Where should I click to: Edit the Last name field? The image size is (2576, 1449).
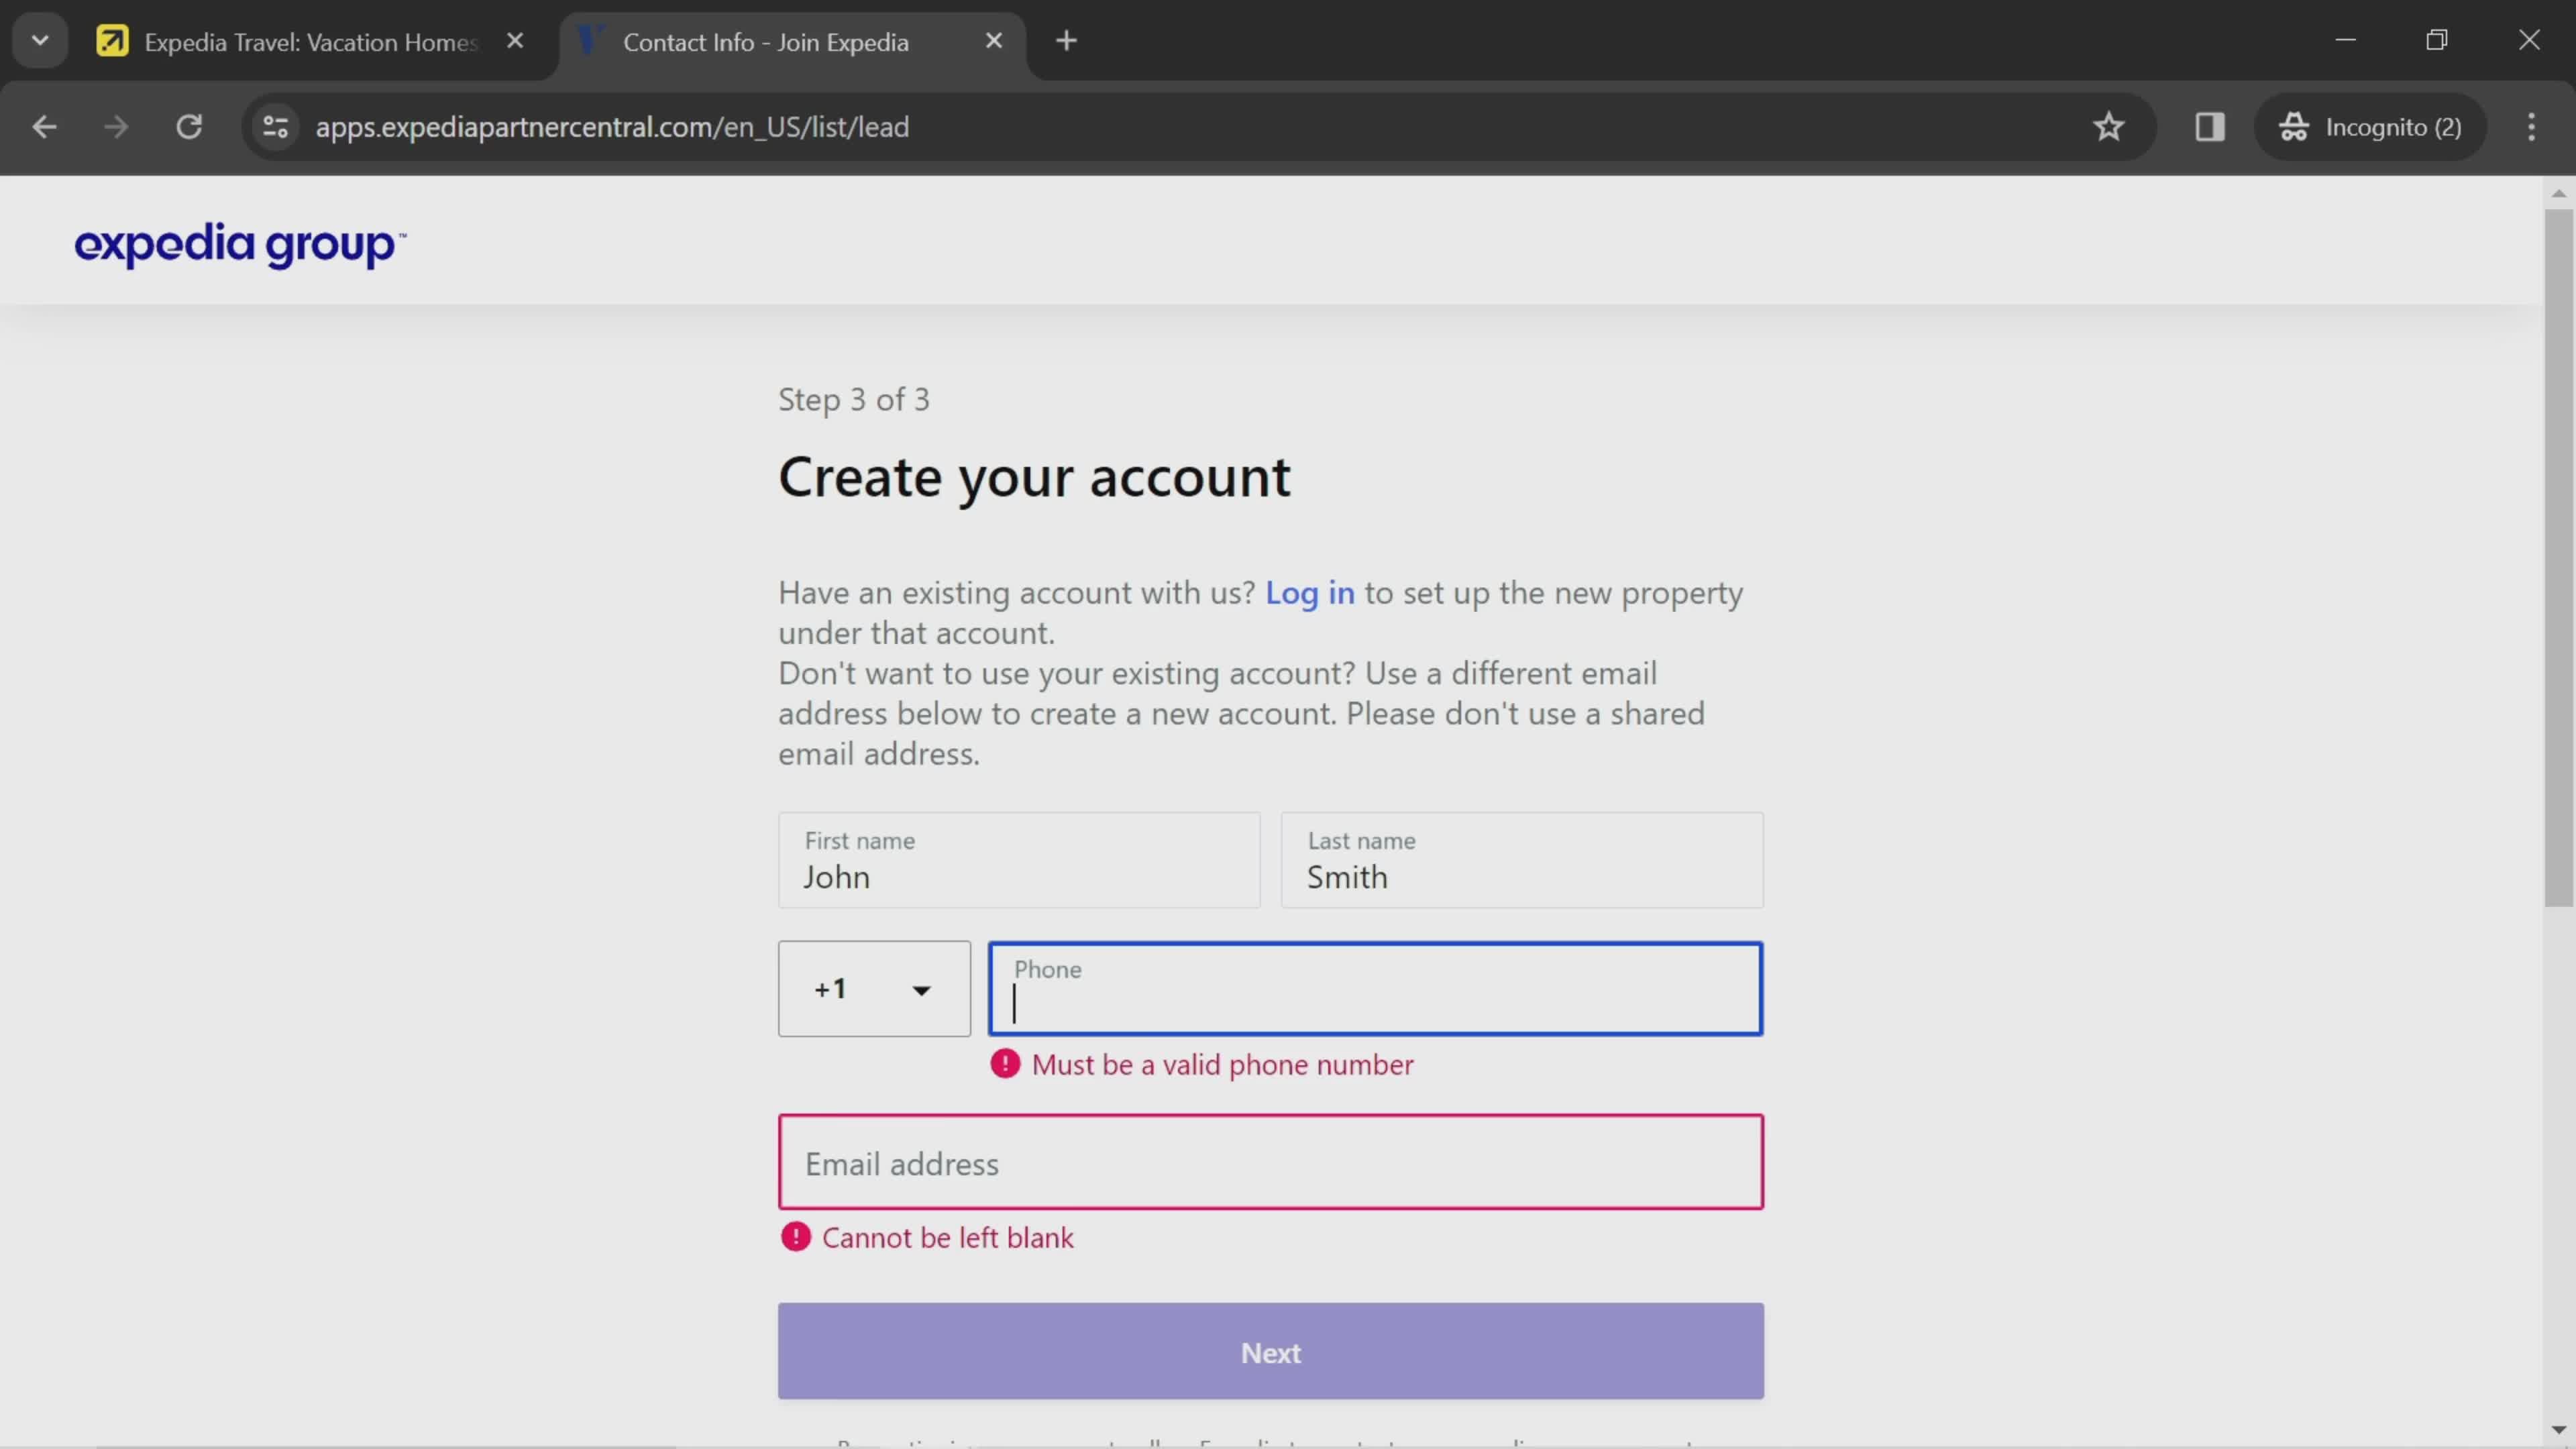[x=1522, y=860]
